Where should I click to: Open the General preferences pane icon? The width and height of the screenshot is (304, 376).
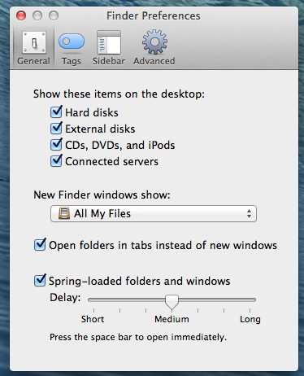click(34, 42)
